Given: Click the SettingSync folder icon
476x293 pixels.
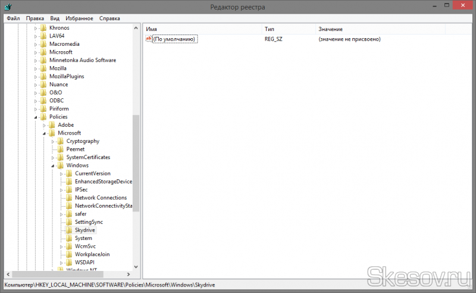Looking at the screenshot, I should pyautogui.click(x=69, y=222).
